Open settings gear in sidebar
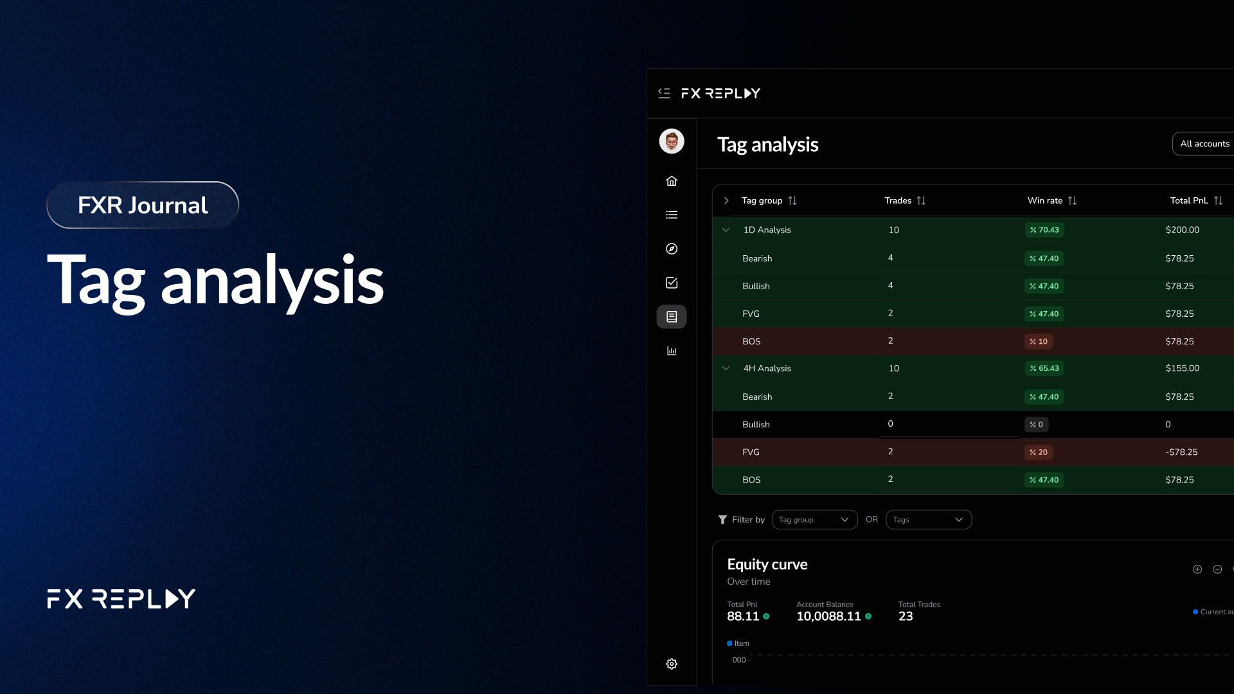The width and height of the screenshot is (1234, 694). point(672,664)
